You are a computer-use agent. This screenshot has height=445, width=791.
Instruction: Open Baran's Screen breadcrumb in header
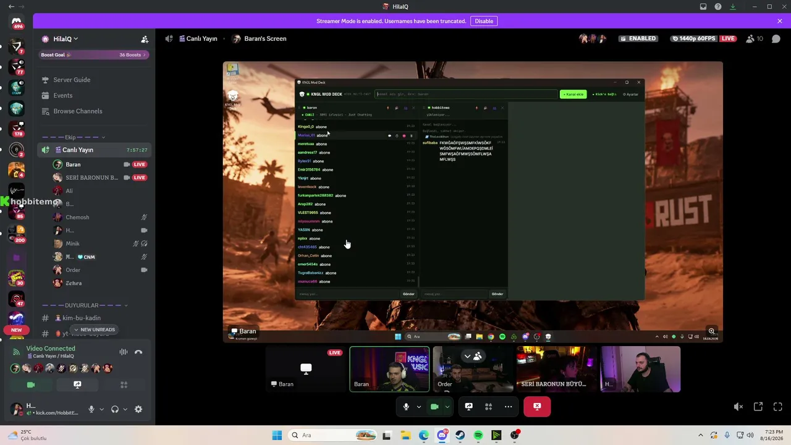pos(259,38)
